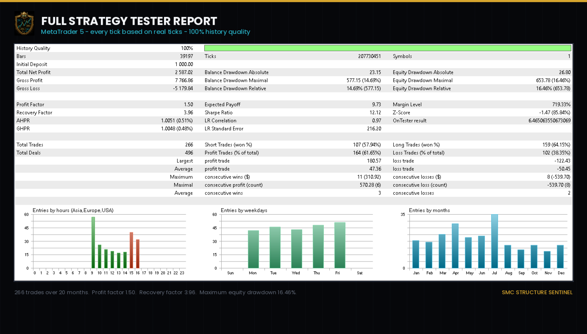Click the shield logo icon in header
Image resolution: width=587 pixels, height=334 pixels.
pos(24,23)
